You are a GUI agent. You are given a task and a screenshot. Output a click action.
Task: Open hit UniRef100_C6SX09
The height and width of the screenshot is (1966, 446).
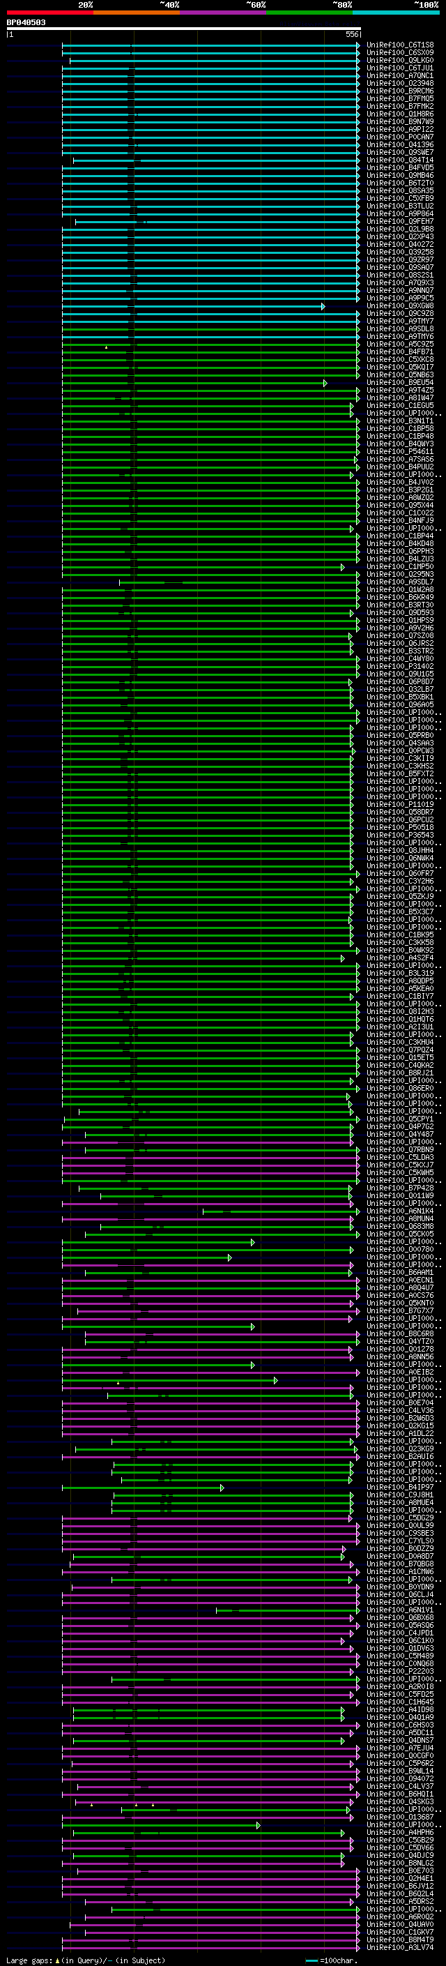(x=400, y=53)
